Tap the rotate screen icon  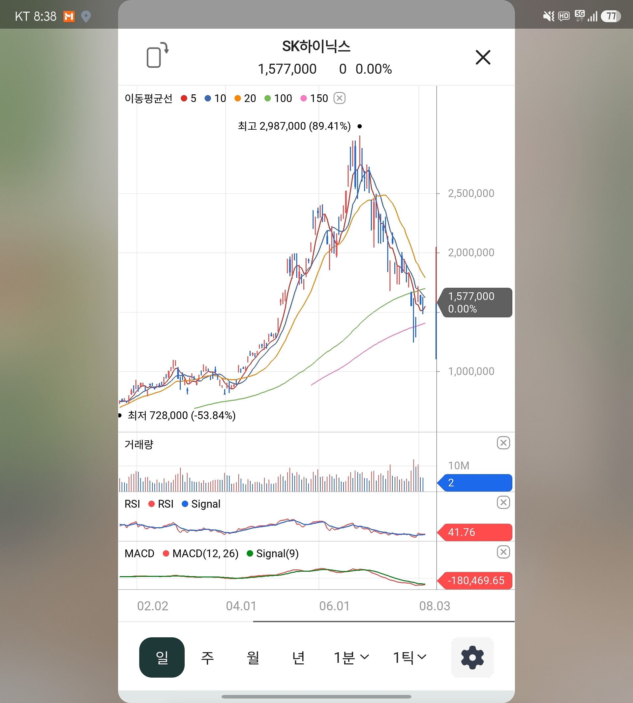158,55
